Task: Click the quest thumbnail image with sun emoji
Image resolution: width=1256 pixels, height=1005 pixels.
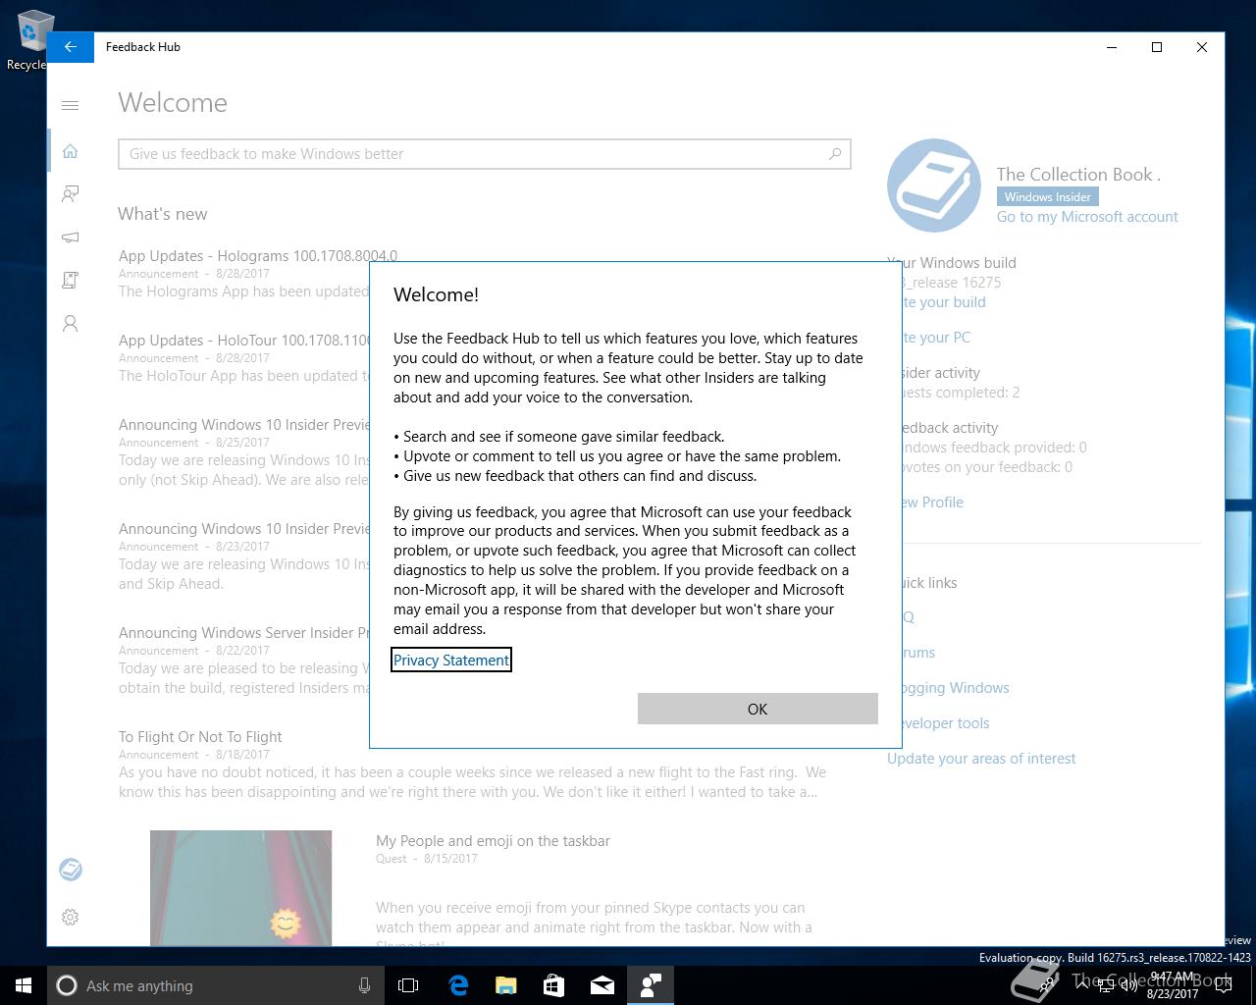Action: click(240, 888)
